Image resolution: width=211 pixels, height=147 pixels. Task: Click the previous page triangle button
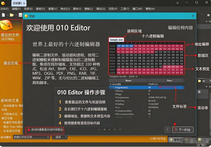click(167, 130)
